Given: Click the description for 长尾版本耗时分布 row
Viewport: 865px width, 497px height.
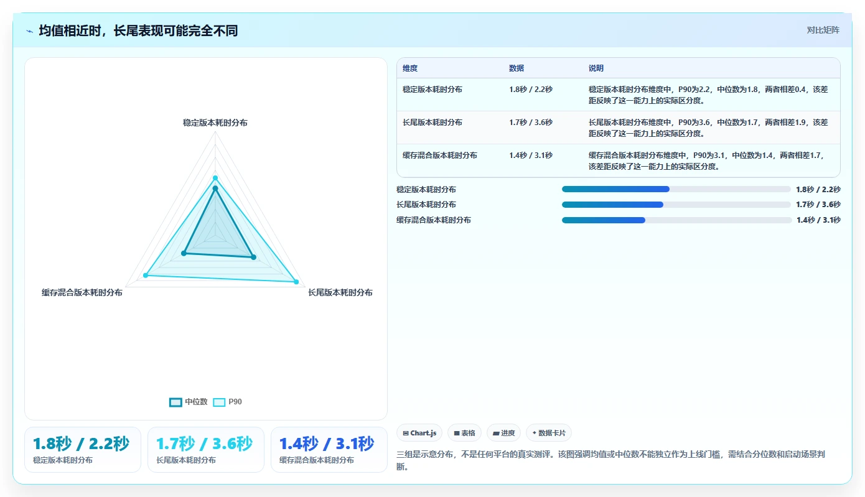Looking at the screenshot, I should (x=708, y=128).
